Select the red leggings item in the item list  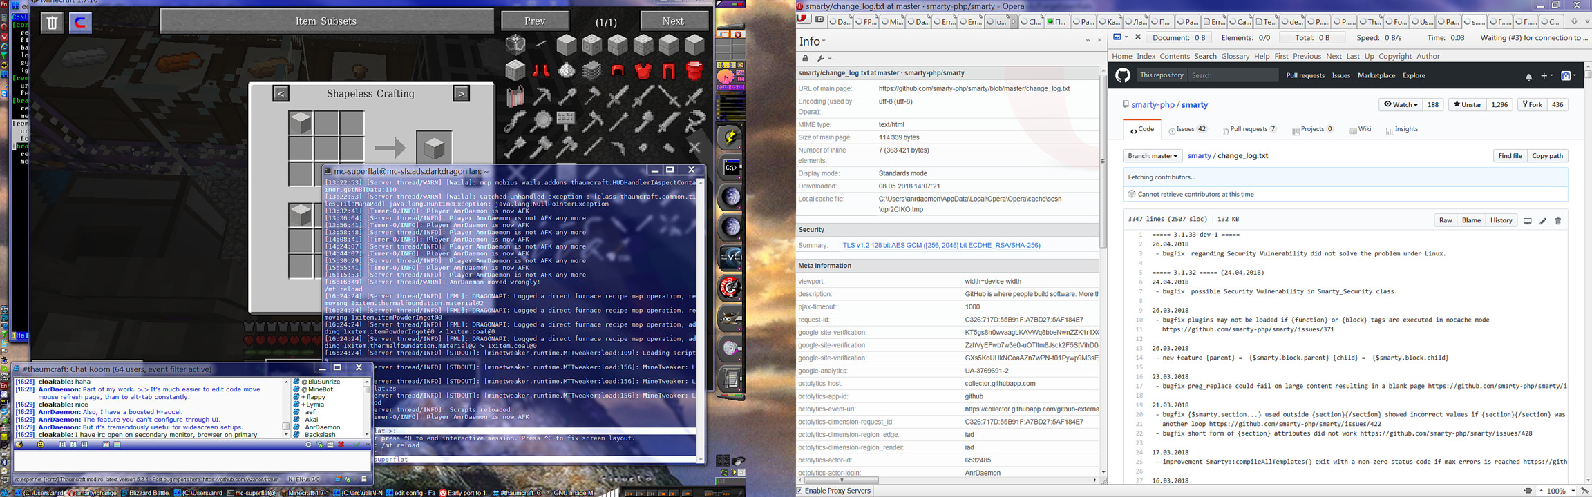coord(669,70)
